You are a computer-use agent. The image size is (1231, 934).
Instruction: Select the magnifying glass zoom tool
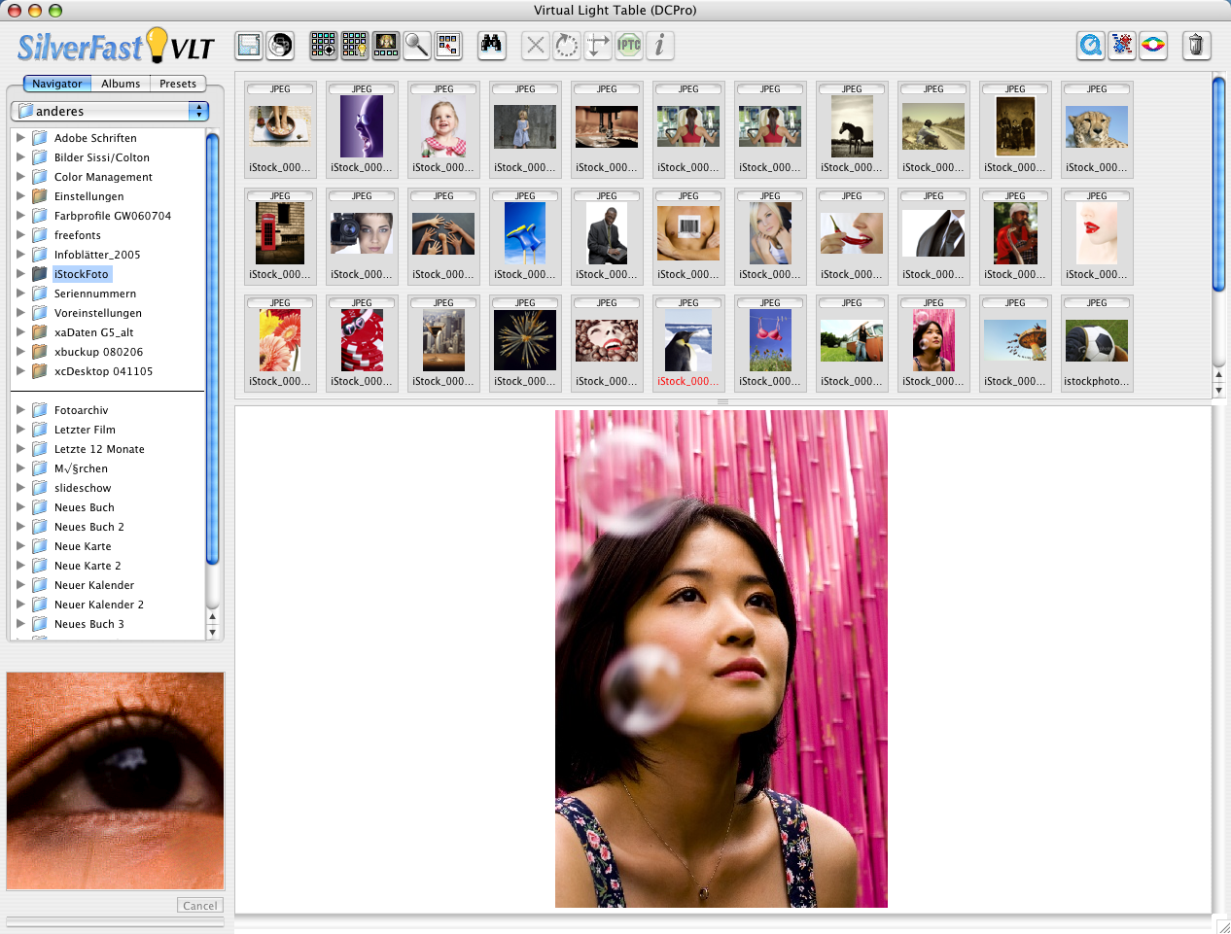click(417, 45)
